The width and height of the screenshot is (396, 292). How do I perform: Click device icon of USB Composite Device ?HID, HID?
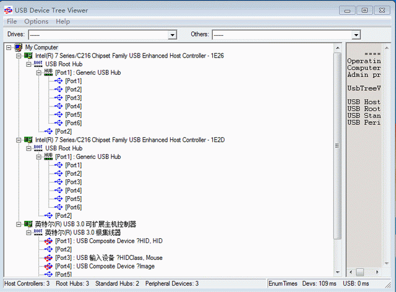pos(48,241)
